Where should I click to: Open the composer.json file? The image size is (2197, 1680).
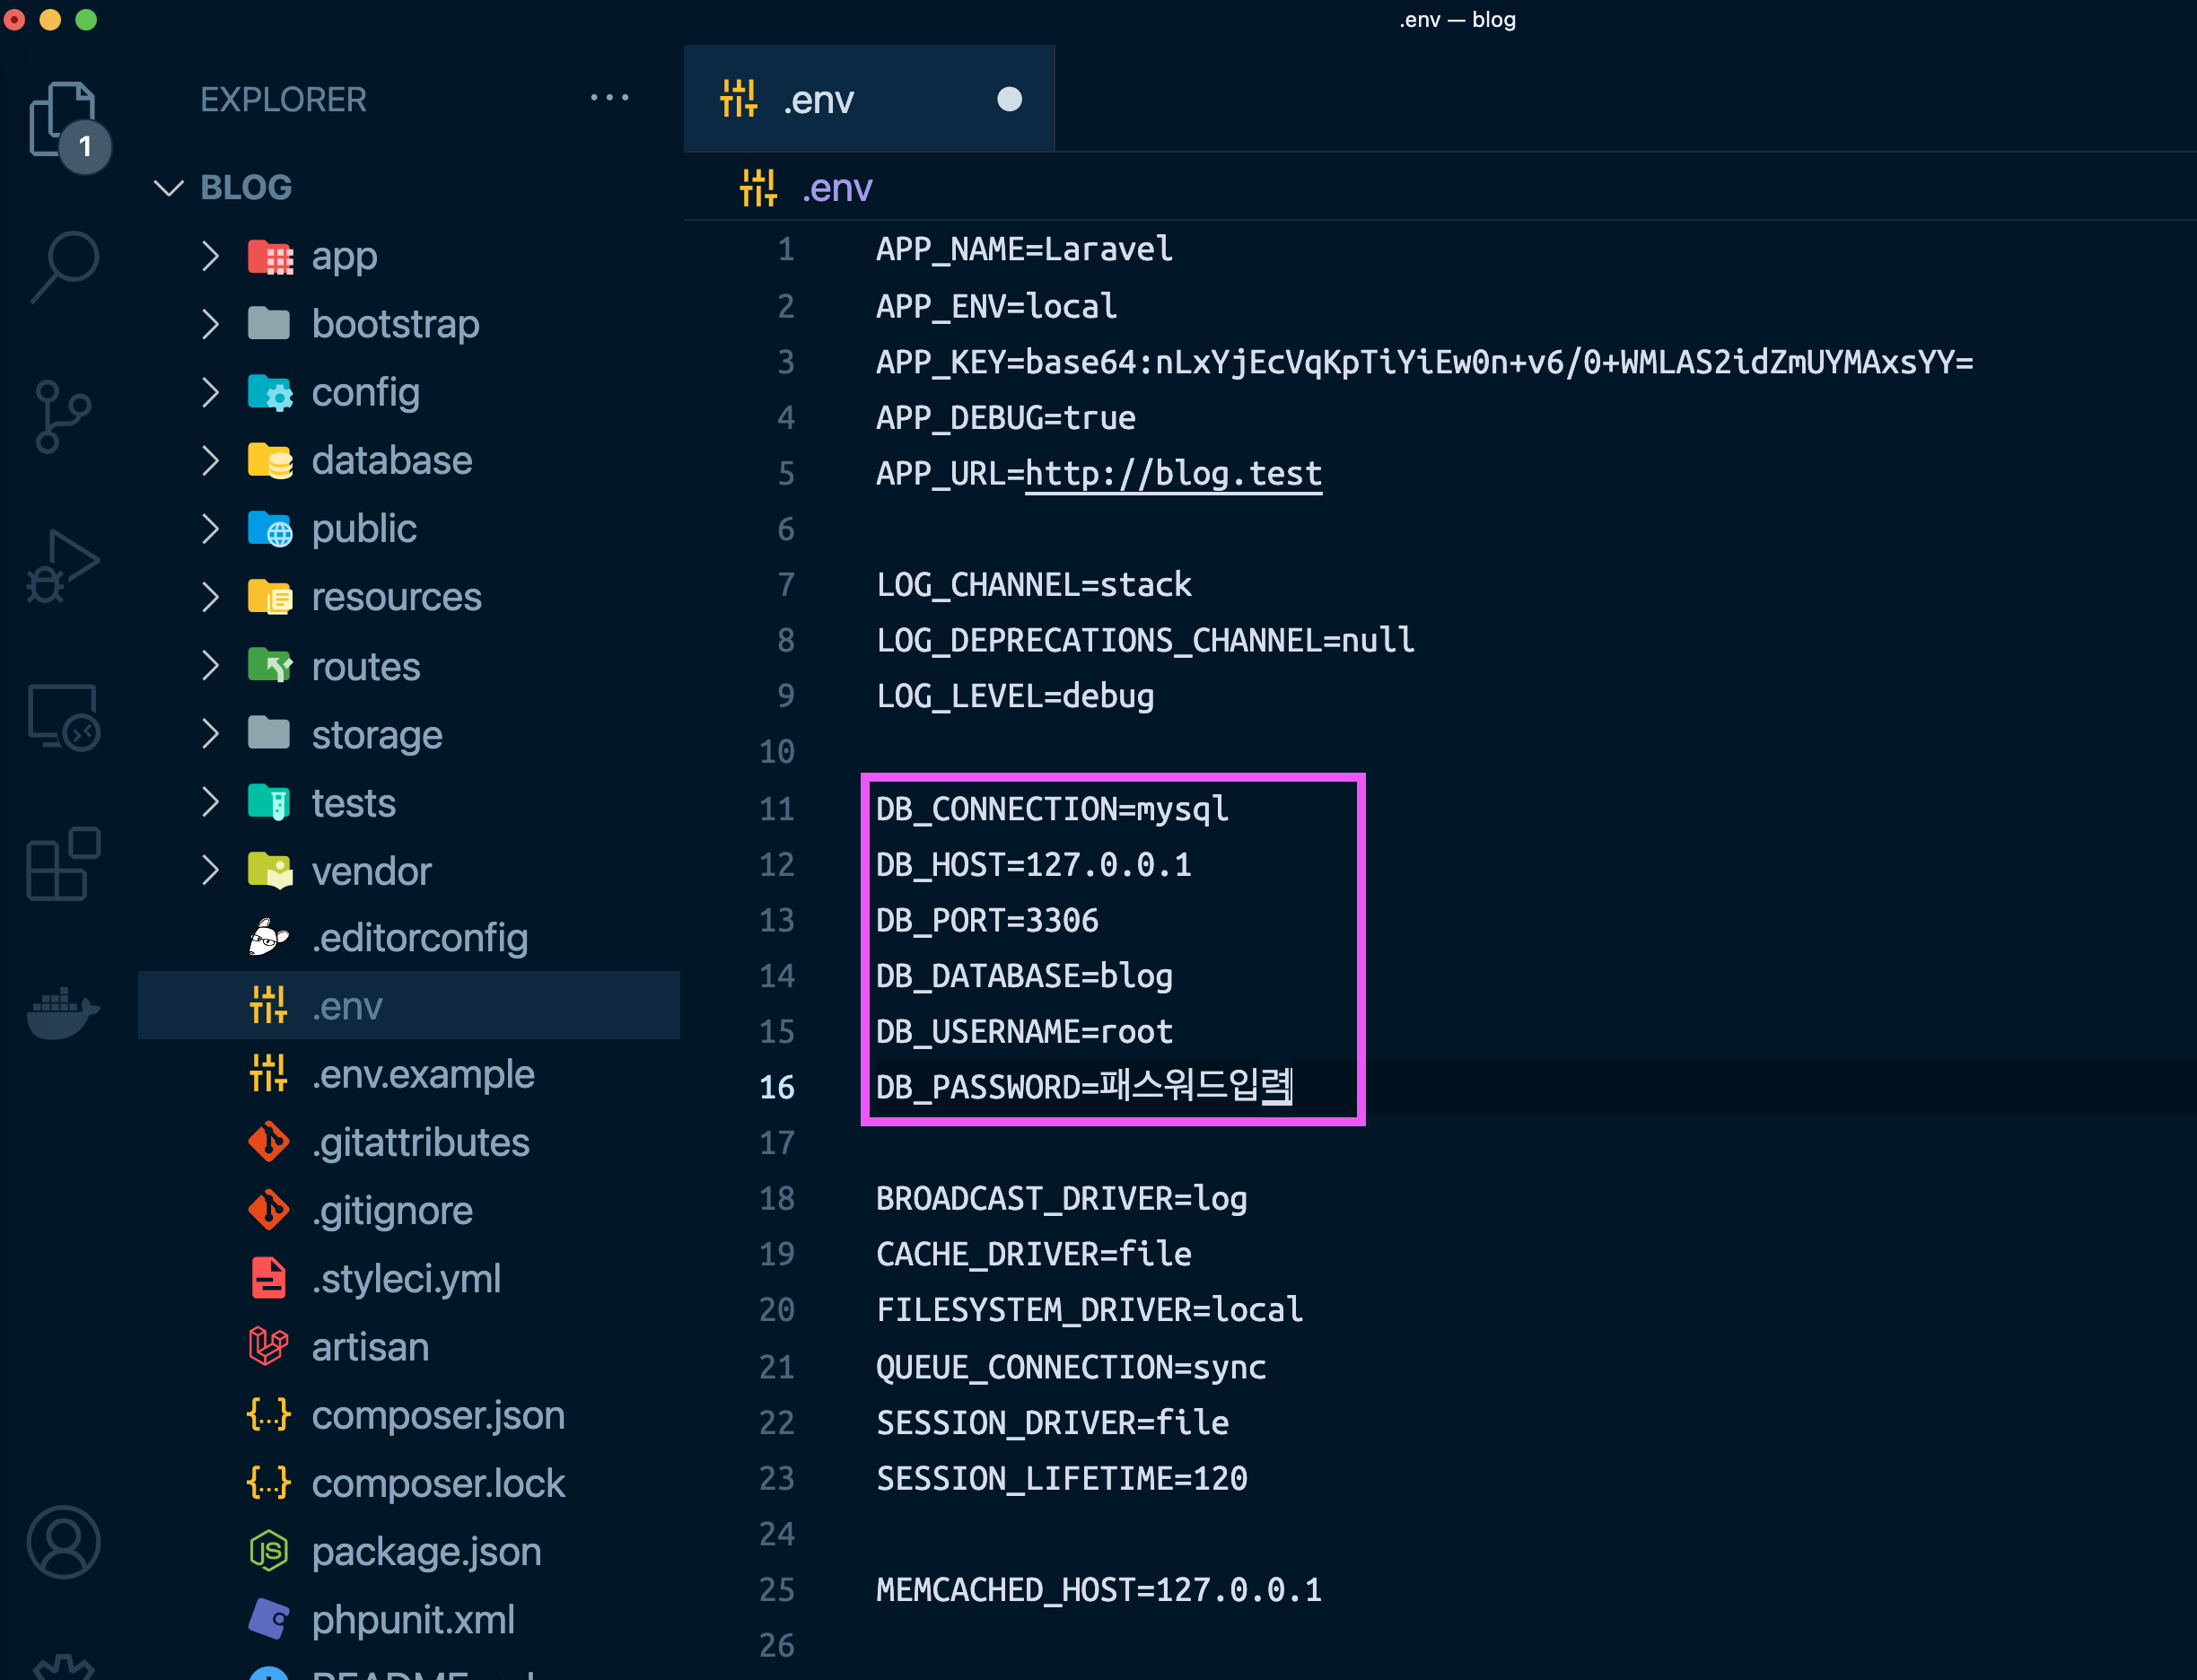click(x=437, y=1416)
